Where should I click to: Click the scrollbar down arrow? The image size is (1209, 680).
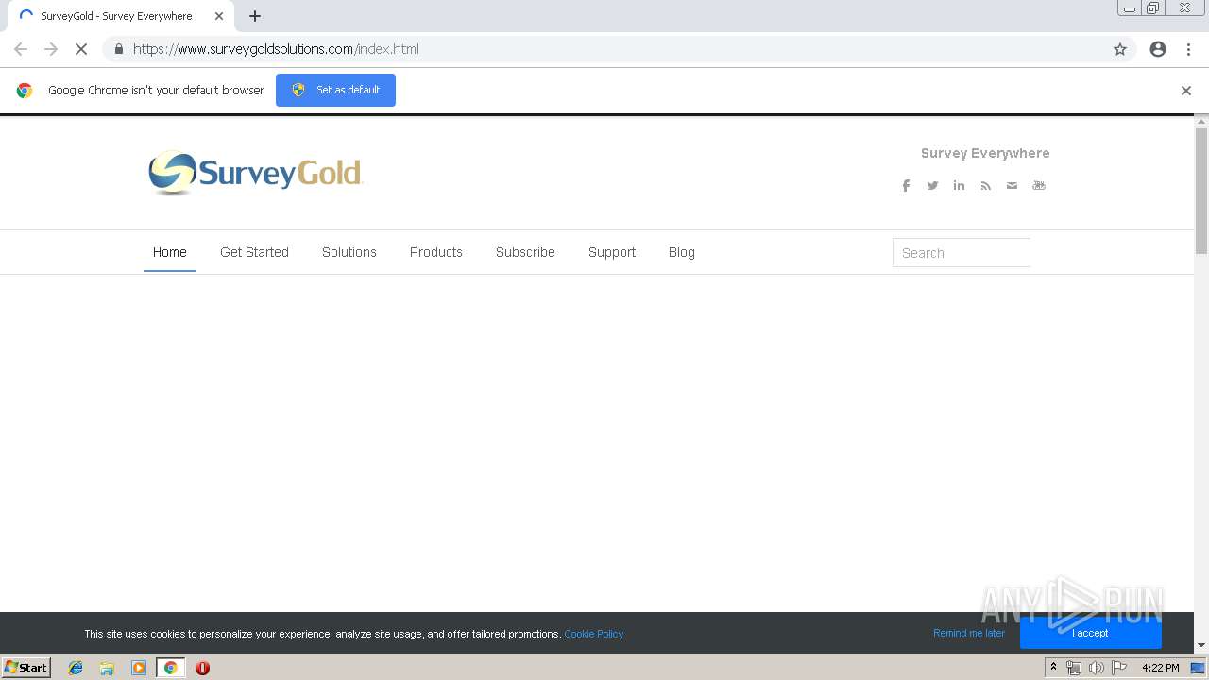click(x=1201, y=645)
